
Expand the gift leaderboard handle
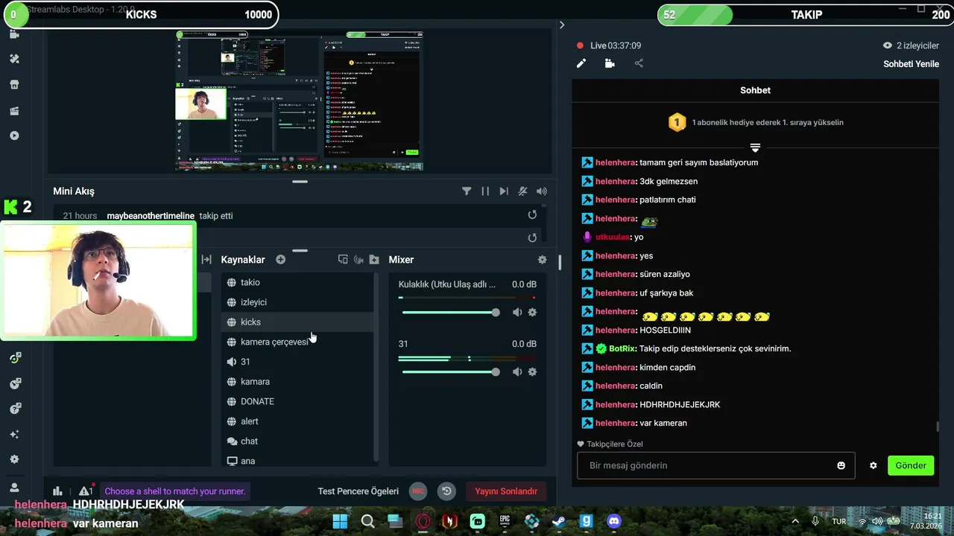(755, 147)
